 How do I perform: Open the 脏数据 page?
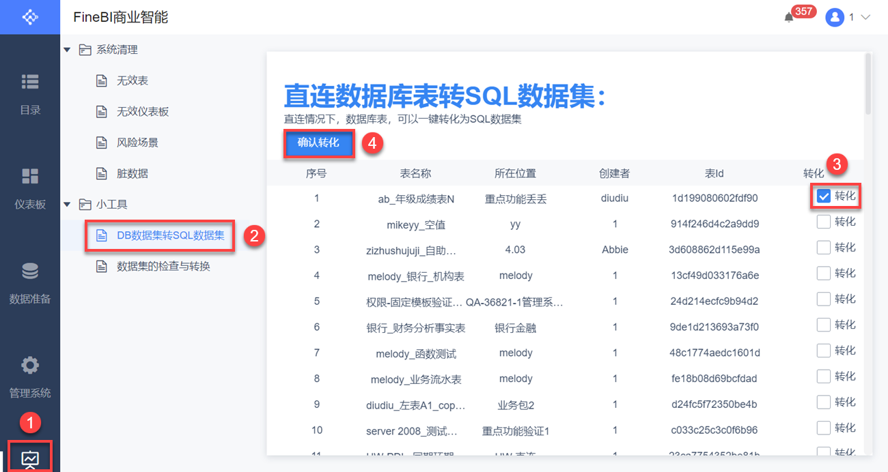pyautogui.click(x=133, y=173)
